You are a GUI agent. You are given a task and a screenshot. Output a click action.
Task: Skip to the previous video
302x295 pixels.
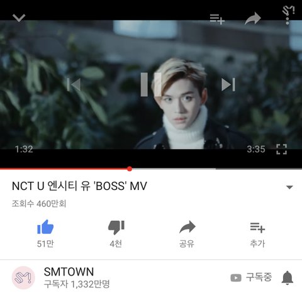(74, 85)
